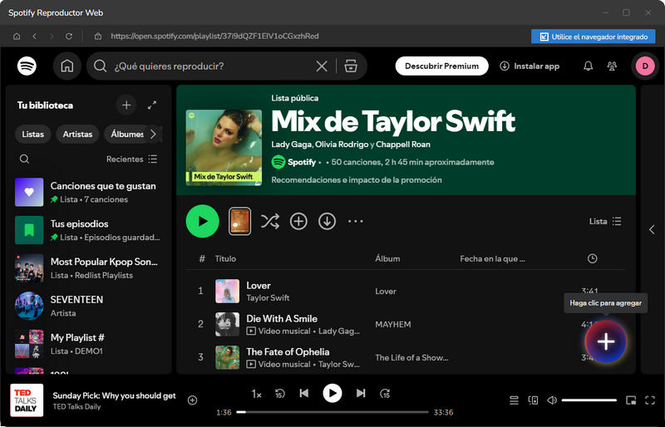This screenshot has height=427, width=665.
Task: Click Lady Gaga artist link in header
Action: [292, 145]
